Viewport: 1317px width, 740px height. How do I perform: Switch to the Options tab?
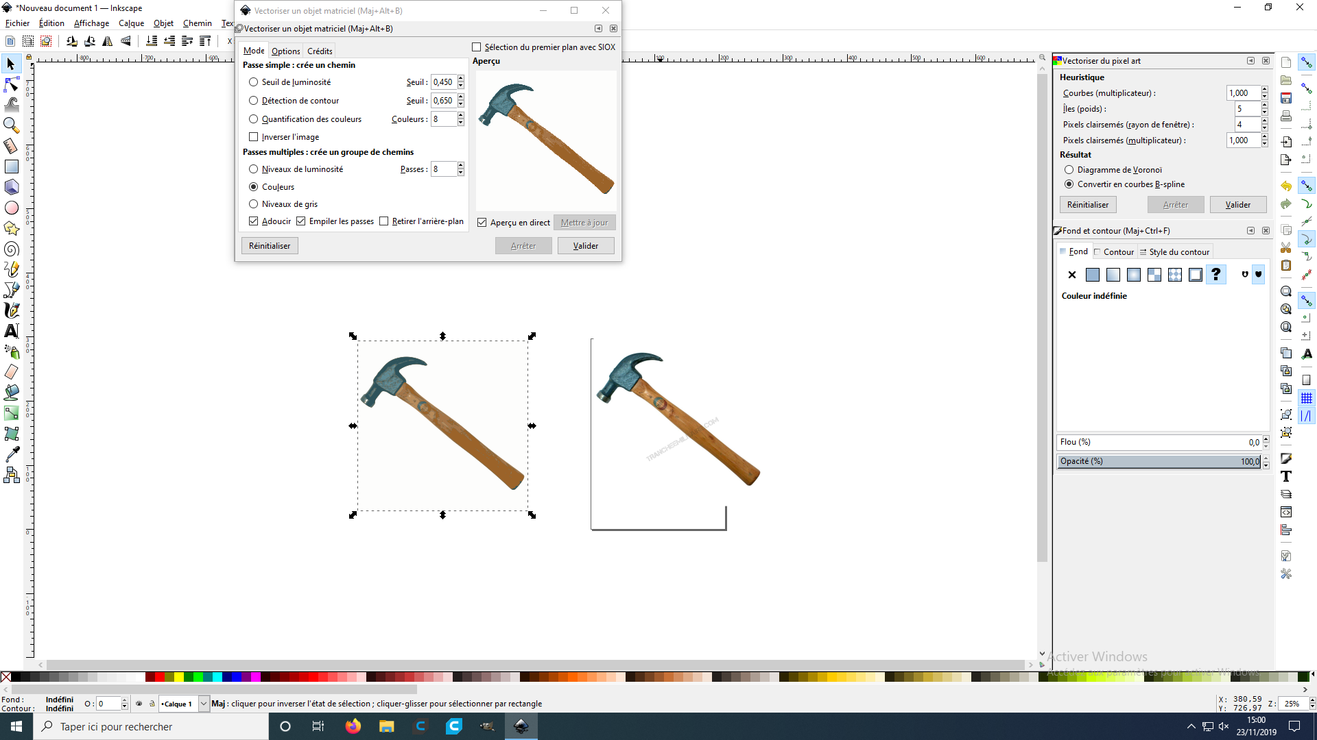[x=285, y=51]
